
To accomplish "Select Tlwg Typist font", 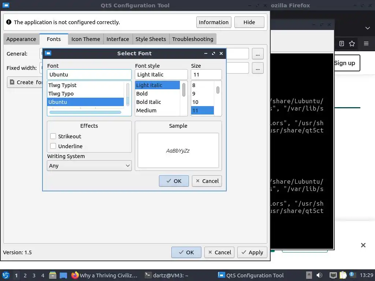I will (x=85, y=85).
